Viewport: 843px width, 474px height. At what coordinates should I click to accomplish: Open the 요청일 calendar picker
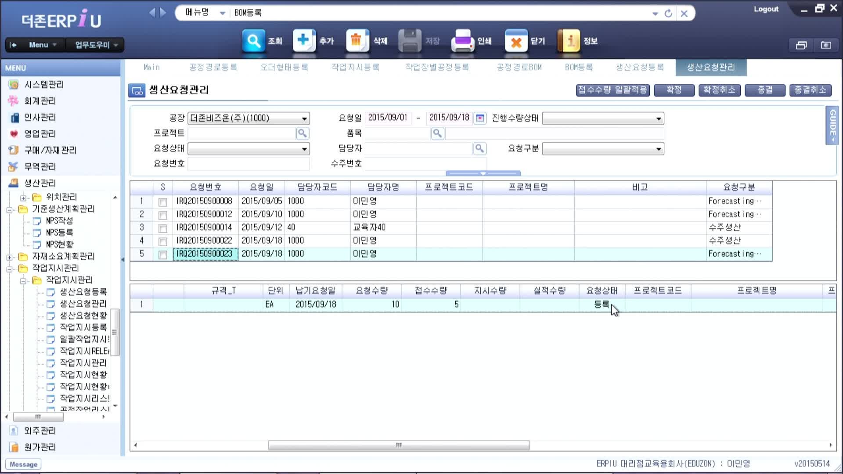point(480,118)
